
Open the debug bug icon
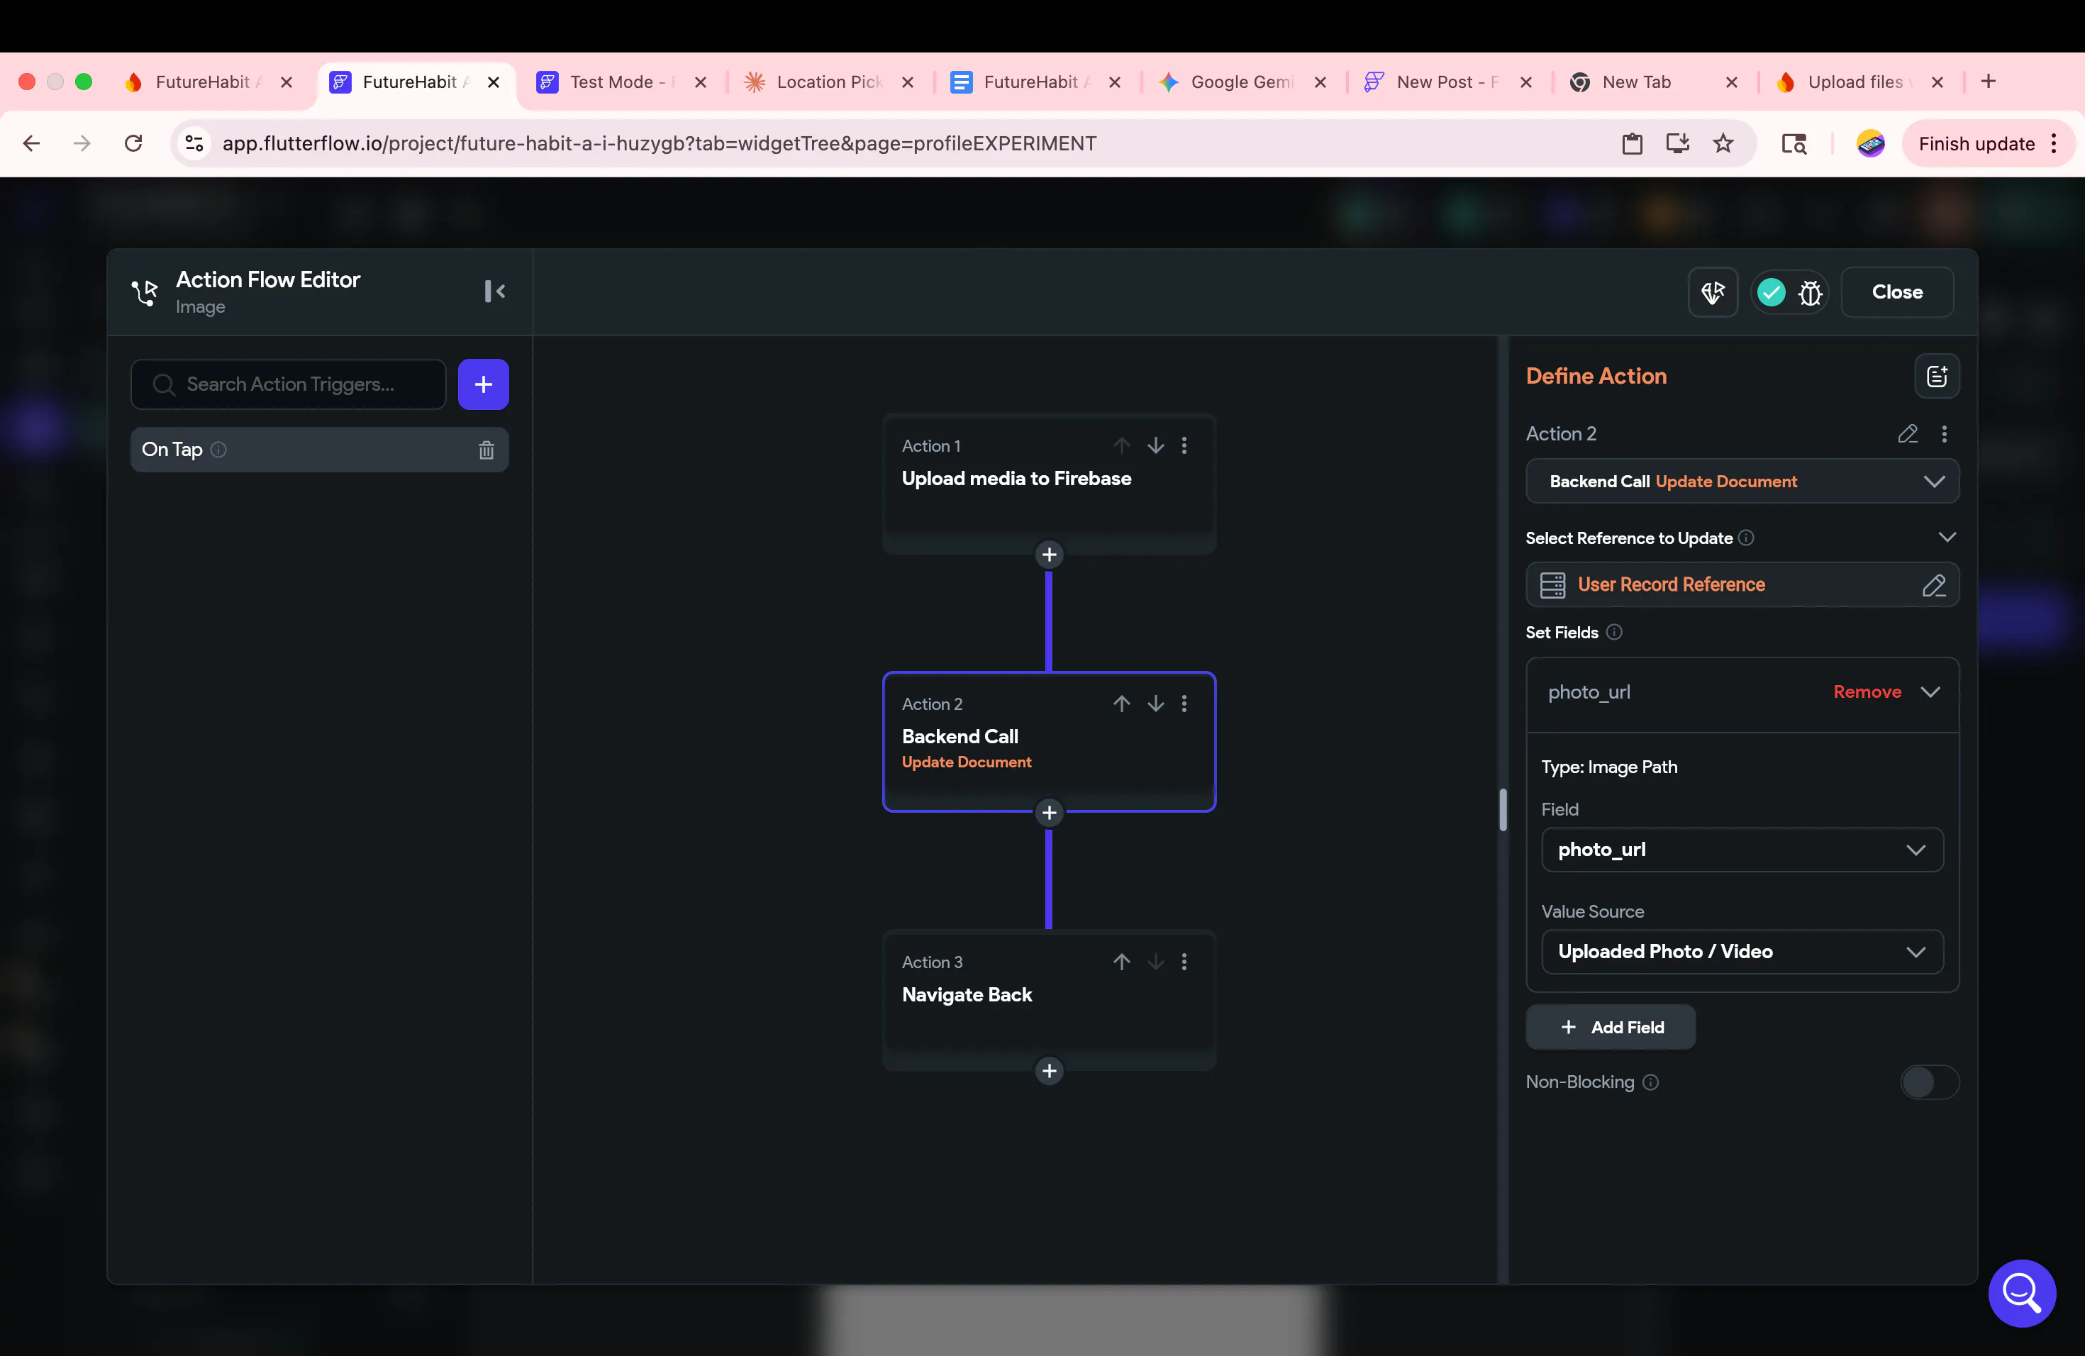(1810, 293)
